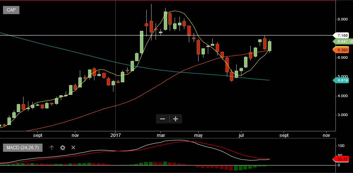Click the 6.000 price axis label
Screen dimensions: 353x173
(343, 57)
